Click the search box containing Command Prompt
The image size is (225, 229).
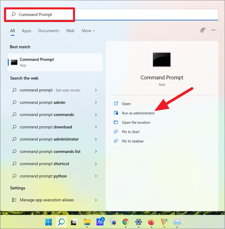click(x=113, y=14)
